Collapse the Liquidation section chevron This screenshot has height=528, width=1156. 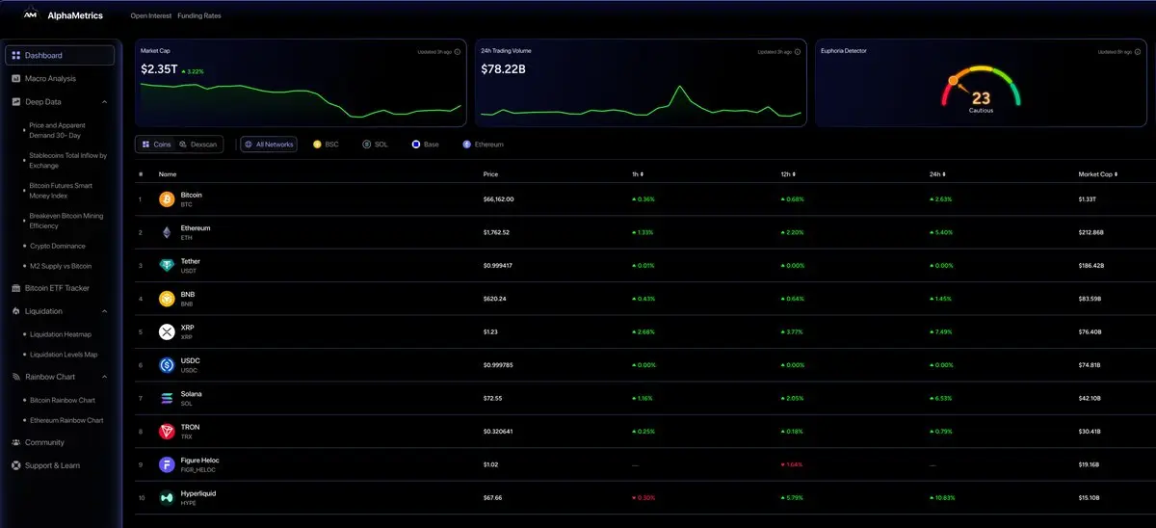pyautogui.click(x=104, y=311)
